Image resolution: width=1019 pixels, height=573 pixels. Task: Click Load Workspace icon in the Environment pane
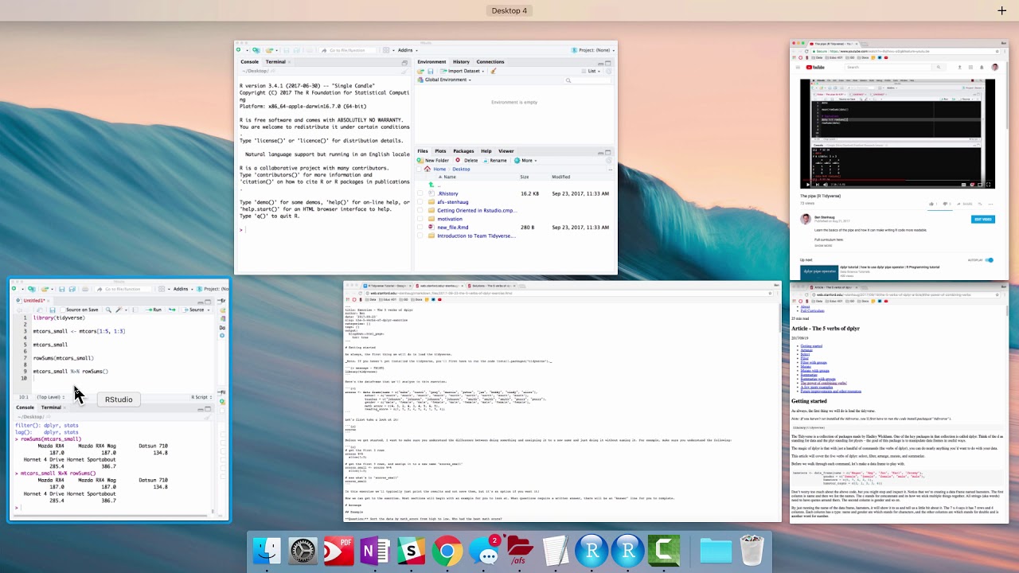coord(421,71)
